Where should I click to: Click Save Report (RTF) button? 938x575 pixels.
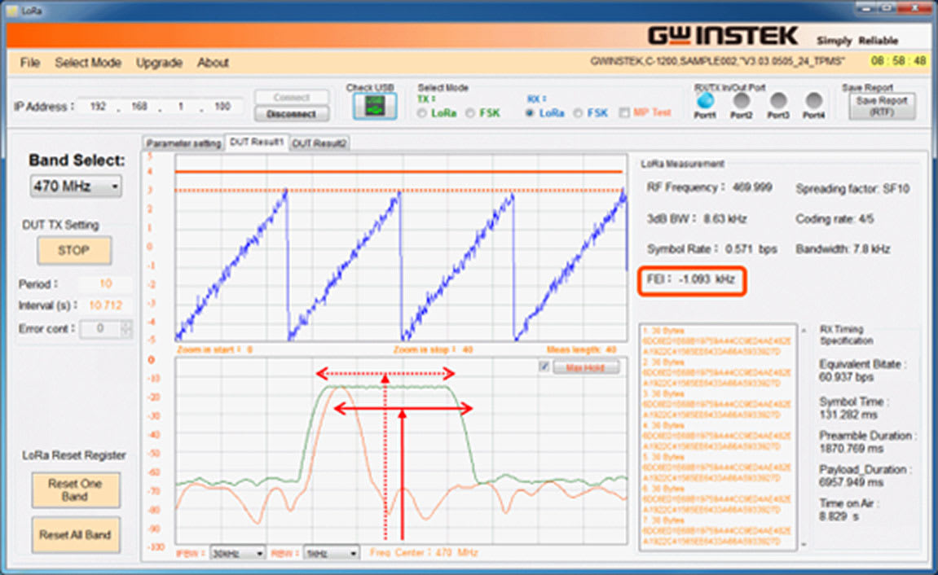pos(882,107)
